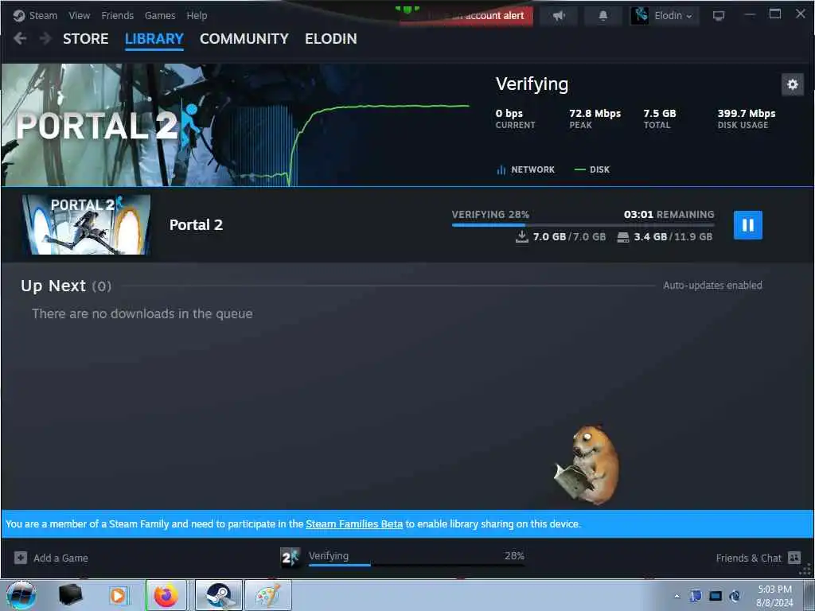Switch to the LIBRARY tab

(x=154, y=39)
